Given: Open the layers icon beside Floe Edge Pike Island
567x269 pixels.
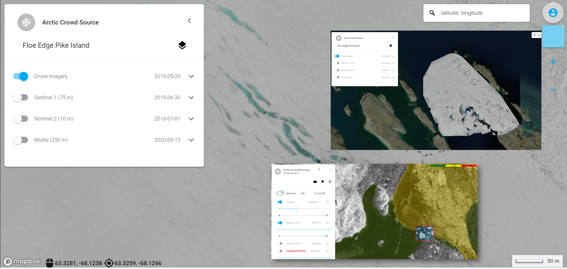Looking at the screenshot, I should pos(182,45).
